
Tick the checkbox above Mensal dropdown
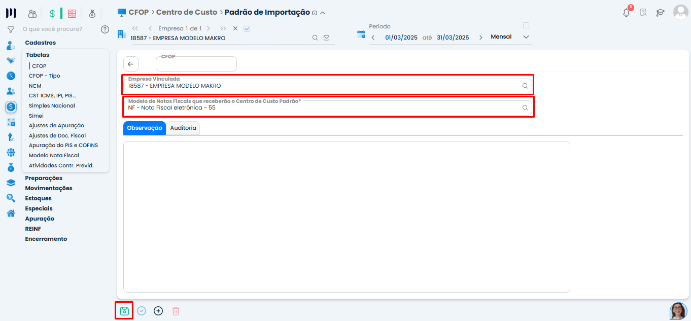pyautogui.click(x=526, y=25)
